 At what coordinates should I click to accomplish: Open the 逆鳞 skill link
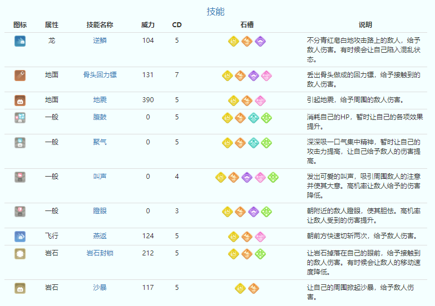pyautogui.click(x=100, y=41)
